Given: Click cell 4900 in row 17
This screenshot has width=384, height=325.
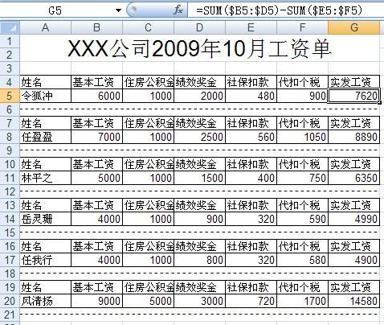Looking at the screenshot, I should pyautogui.click(x=353, y=260).
